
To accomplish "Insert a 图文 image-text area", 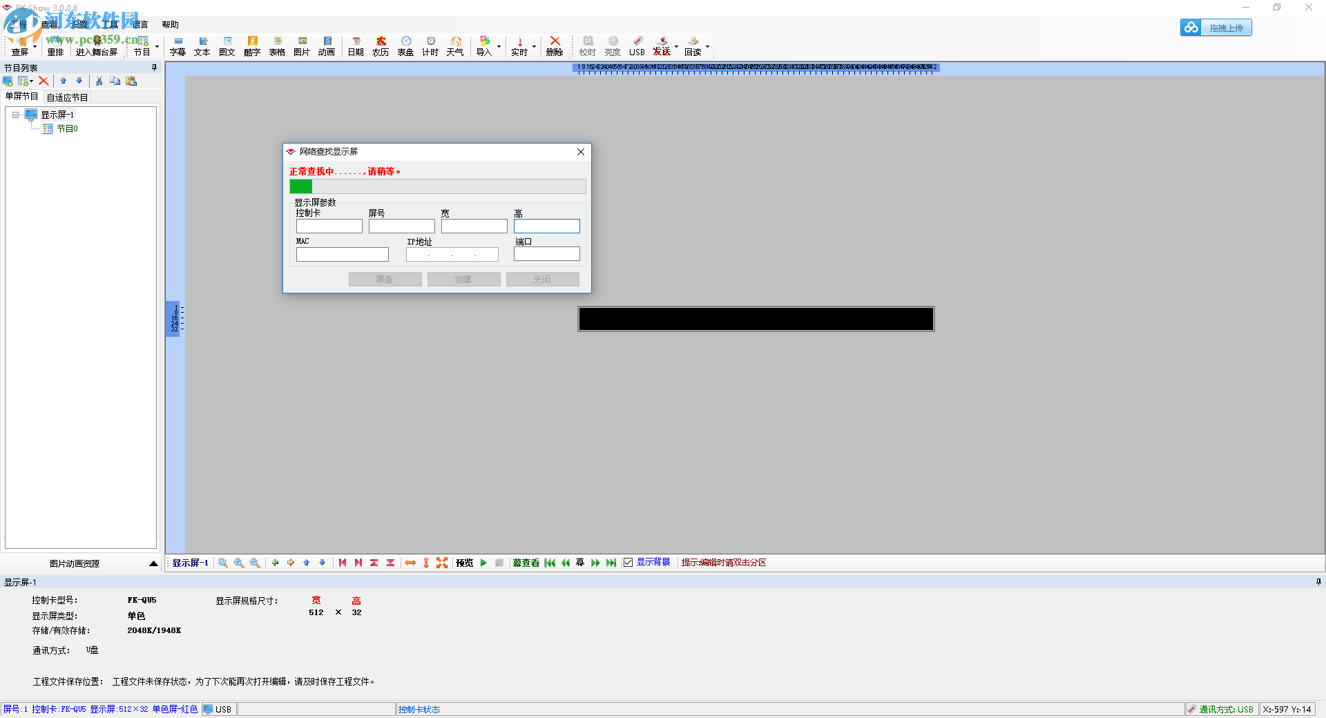I will 227,46.
